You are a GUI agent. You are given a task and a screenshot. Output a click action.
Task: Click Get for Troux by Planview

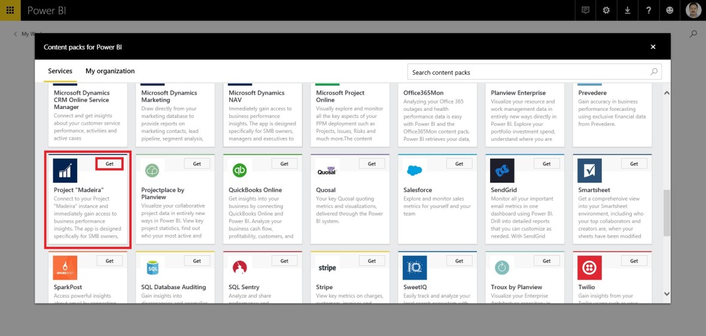pos(547,261)
